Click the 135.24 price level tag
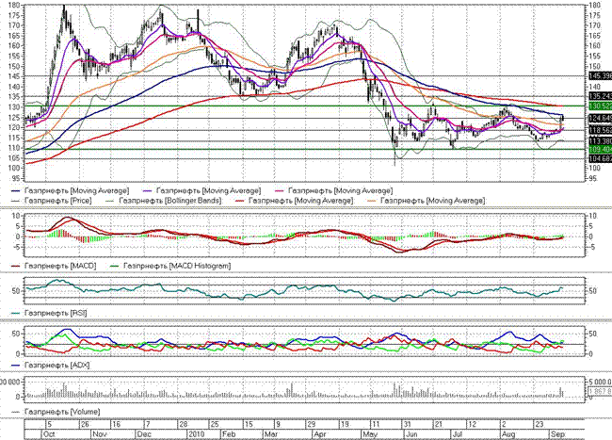The height and width of the screenshot is (440, 612). point(600,96)
